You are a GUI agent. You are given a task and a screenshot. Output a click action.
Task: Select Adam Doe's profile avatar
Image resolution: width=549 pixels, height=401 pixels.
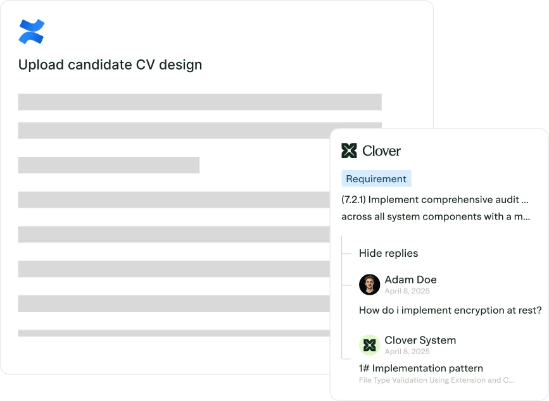click(371, 285)
